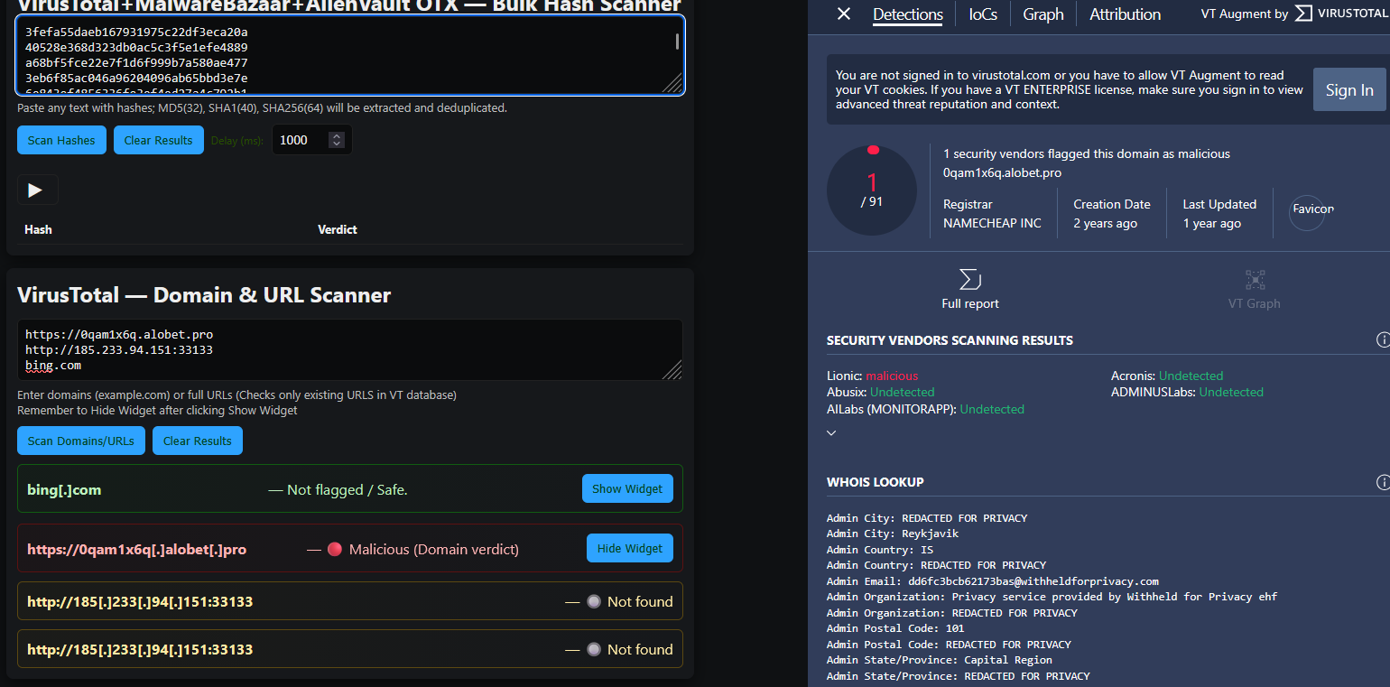Click the Abusix: Undetected vendor result
Screen dimensions: 1390x687
[881, 392]
